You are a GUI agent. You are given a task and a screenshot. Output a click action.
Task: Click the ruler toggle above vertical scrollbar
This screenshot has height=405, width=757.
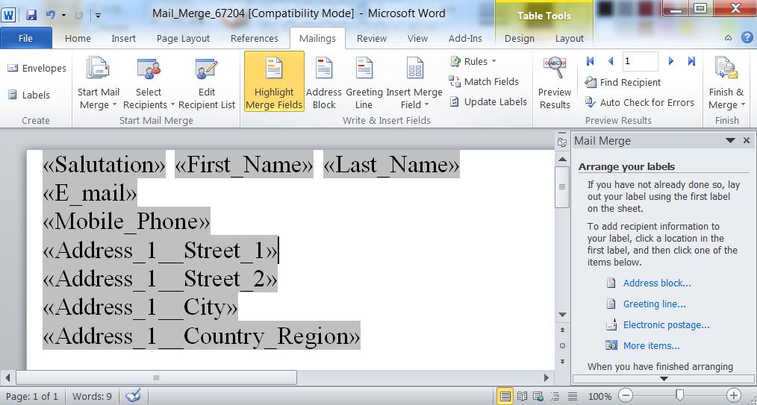point(562,142)
